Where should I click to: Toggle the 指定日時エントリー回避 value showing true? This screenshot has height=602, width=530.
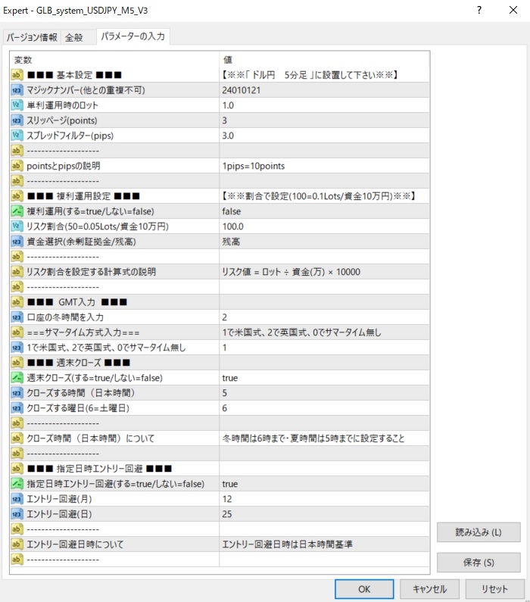[x=324, y=484]
